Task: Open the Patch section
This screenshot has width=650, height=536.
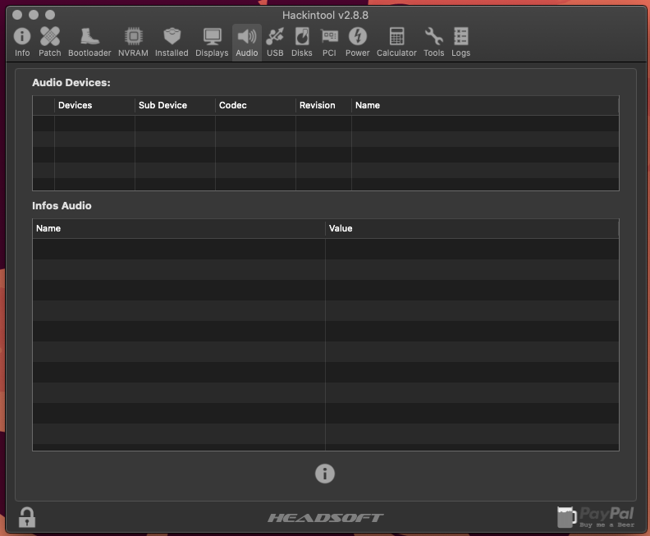Action: [x=50, y=42]
